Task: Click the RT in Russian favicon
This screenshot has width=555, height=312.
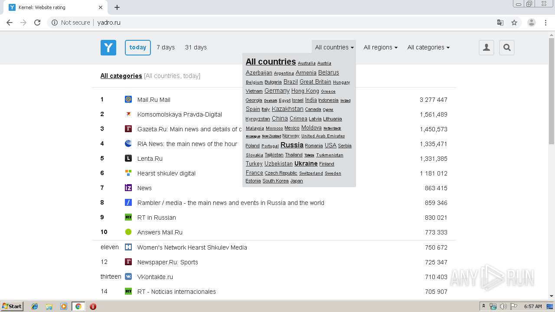Action: pos(128,217)
